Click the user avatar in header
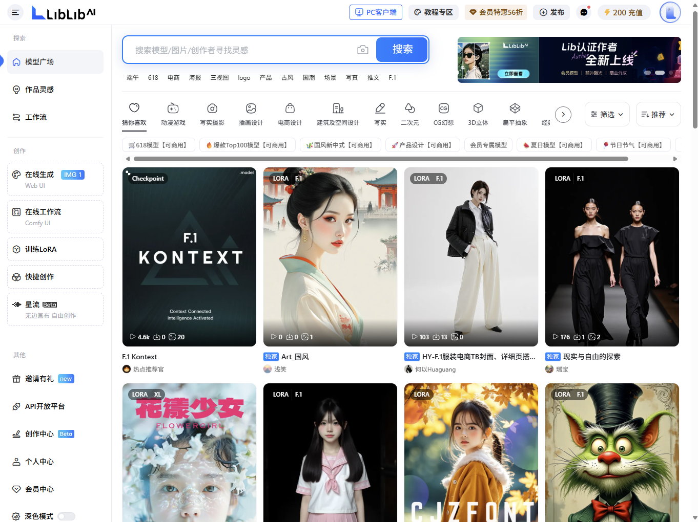 point(670,12)
